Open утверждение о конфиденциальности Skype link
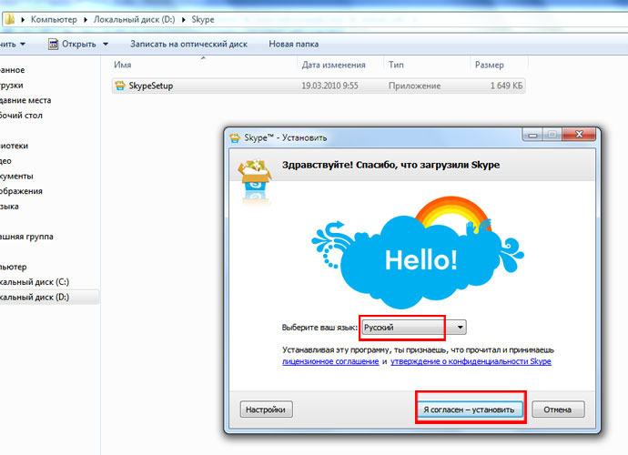The width and height of the screenshot is (628, 455). (471, 361)
